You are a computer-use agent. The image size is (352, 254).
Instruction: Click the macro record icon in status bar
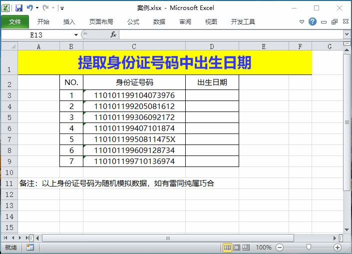click(30, 247)
